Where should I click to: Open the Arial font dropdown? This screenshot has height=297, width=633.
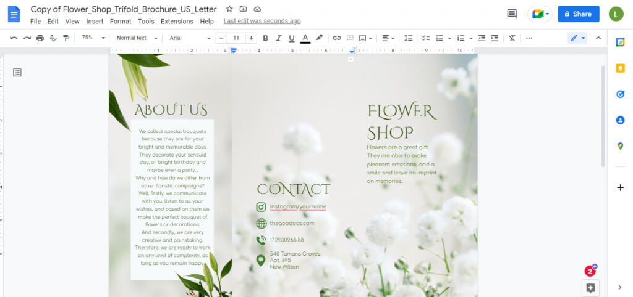pos(189,38)
